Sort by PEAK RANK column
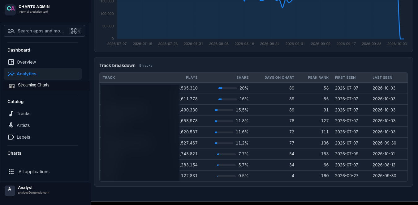418x205 pixels. [318, 77]
